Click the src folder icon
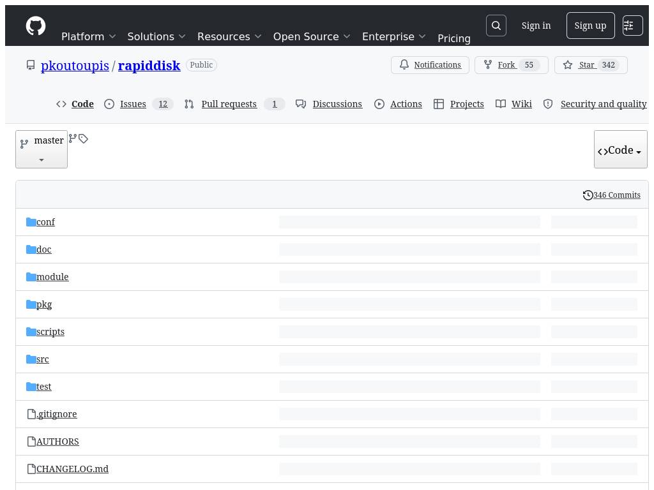Image resolution: width=654 pixels, height=490 pixels. pyautogui.click(x=31, y=359)
